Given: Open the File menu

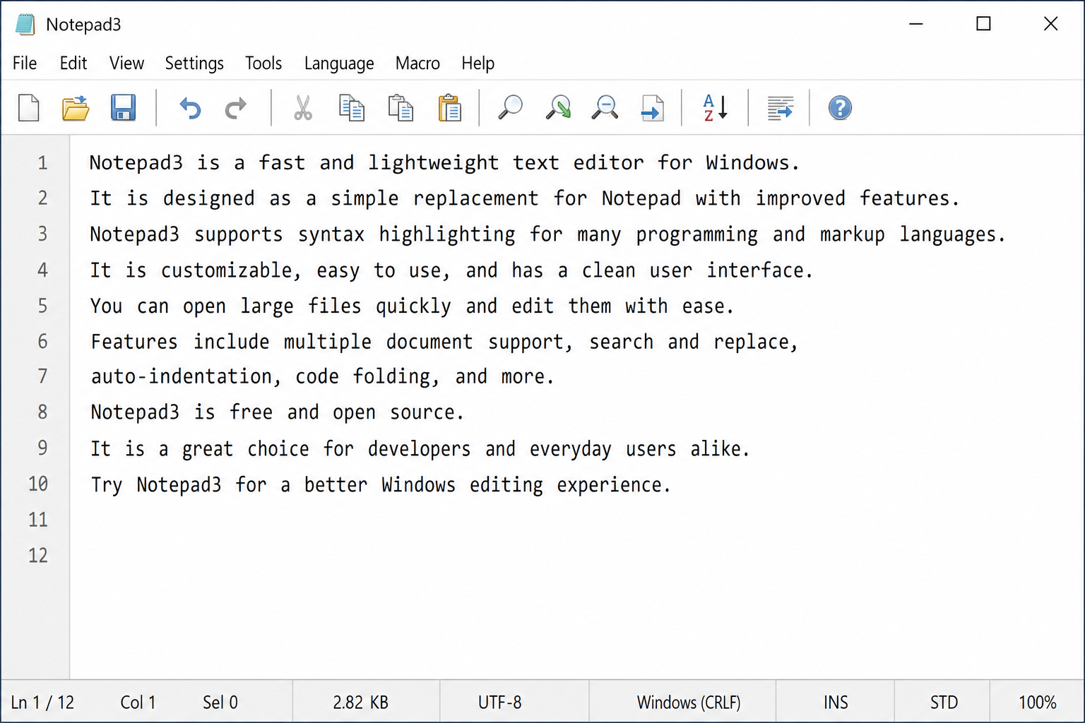Looking at the screenshot, I should pos(25,64).
